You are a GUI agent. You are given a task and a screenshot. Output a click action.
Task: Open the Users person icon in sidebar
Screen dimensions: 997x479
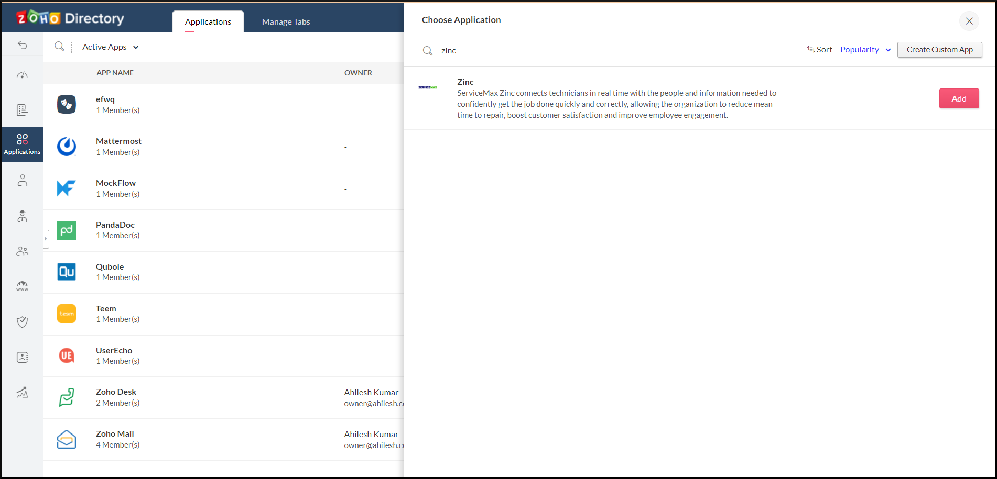pyautogui.click(x=22, y=180)
